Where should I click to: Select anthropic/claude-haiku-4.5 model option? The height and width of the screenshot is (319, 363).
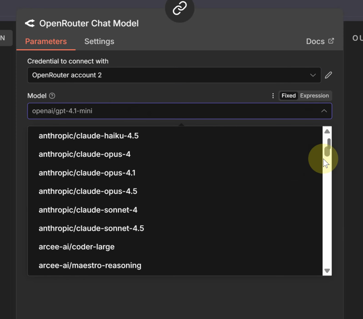[x=88, y=135]
